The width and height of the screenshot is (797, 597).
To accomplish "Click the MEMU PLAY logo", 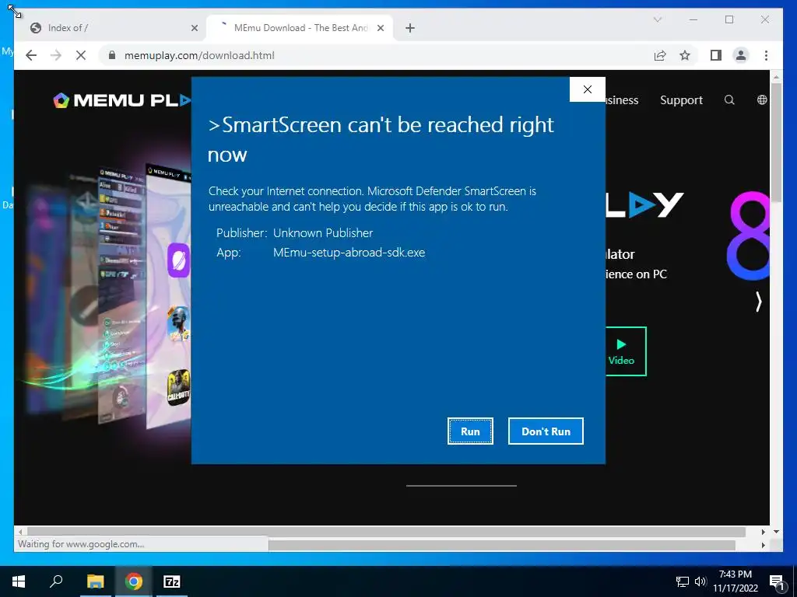I will (x=122, y=100).
